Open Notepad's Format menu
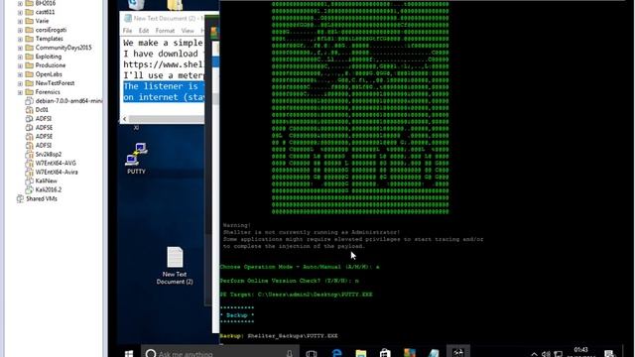The height and width of the screenshot is (357, 635). click(x=166, y=31)
